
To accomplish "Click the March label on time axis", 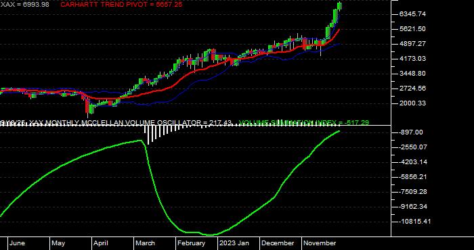I will 145,243.
